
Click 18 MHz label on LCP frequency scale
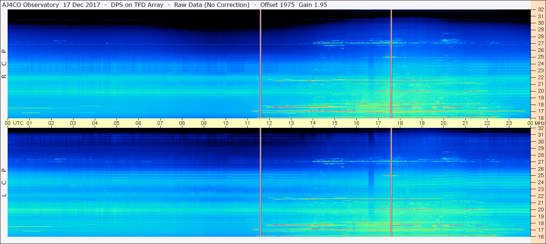coord(541,223)
